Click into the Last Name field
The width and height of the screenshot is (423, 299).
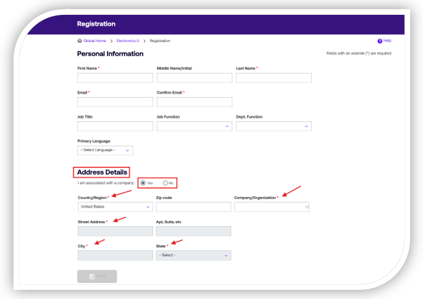pyautogui.click(x=274, y=78)
